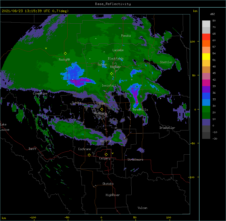Click the Olds town label
The width and height of the screenshot is (226, 221).
pos(102,103)
